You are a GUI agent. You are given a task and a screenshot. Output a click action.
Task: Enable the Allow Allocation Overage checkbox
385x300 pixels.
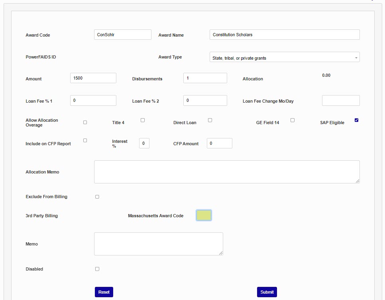(x=85, y=123)
